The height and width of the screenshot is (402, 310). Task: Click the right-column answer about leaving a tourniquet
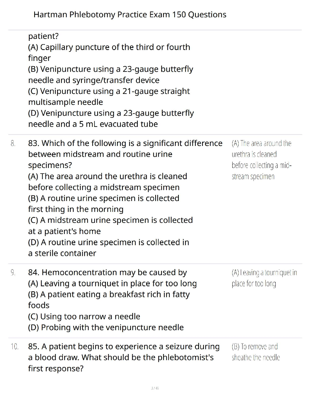coord(264,278)
